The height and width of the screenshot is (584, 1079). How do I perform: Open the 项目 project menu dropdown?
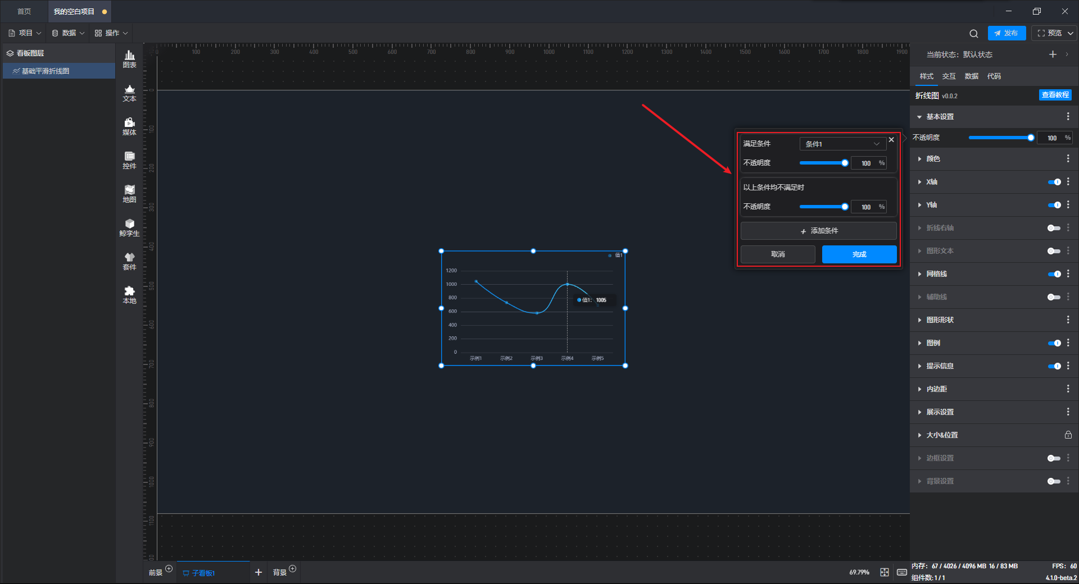pyautogui.click(x=25, y=33)
